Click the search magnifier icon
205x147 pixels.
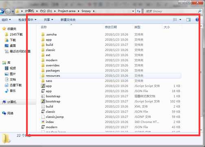pyautogui.click(x=200, y=11)
